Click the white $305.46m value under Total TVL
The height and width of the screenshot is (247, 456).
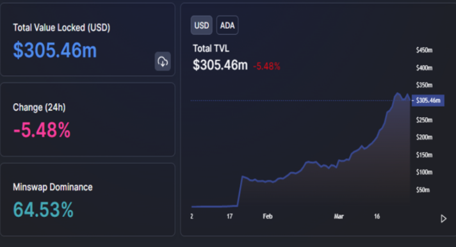[220, 65]
